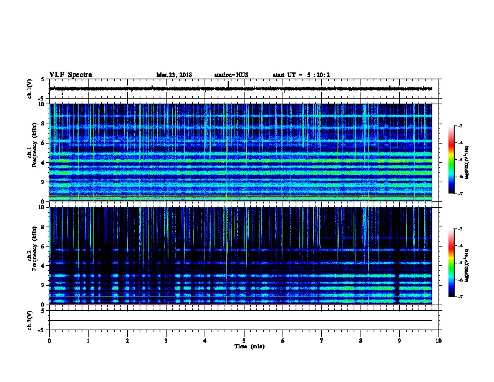This screenshot has height=382, width=494.
Task: Click the time axis tick label "5"
Action: pyautogui.click(x=244, y=340)
